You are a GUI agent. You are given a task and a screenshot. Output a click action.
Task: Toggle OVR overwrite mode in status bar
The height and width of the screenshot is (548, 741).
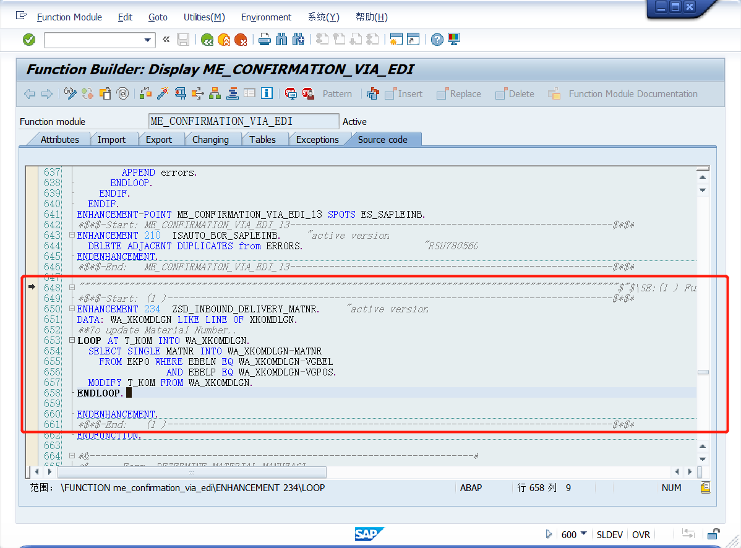tap(641, 534)
